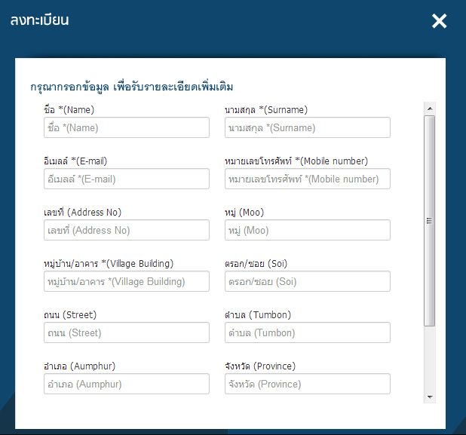
Task: Focus the Address No field
Action: pos(127,231)
